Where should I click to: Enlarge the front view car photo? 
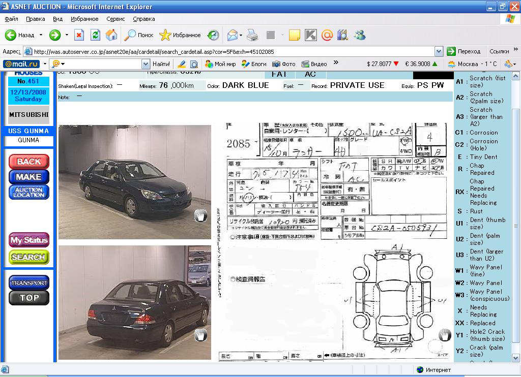point(134,182)
